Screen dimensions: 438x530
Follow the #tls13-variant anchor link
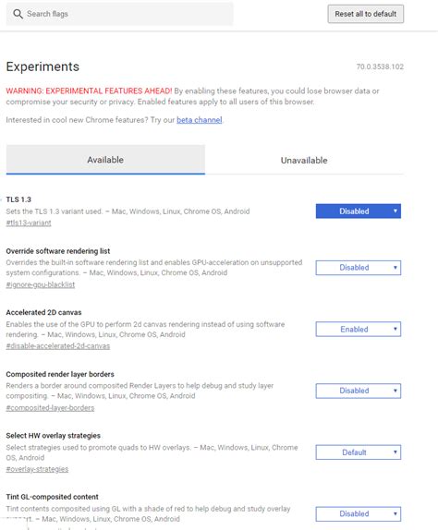click(x=29, y=223)
